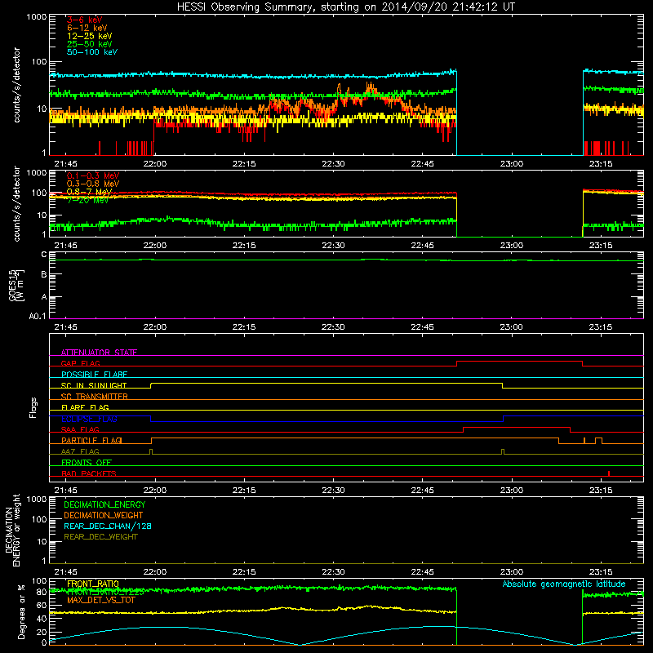653x653 pixels.
Task: Click the DECIMATION ENERGY or weight axis title
Action: coord(12,530)
